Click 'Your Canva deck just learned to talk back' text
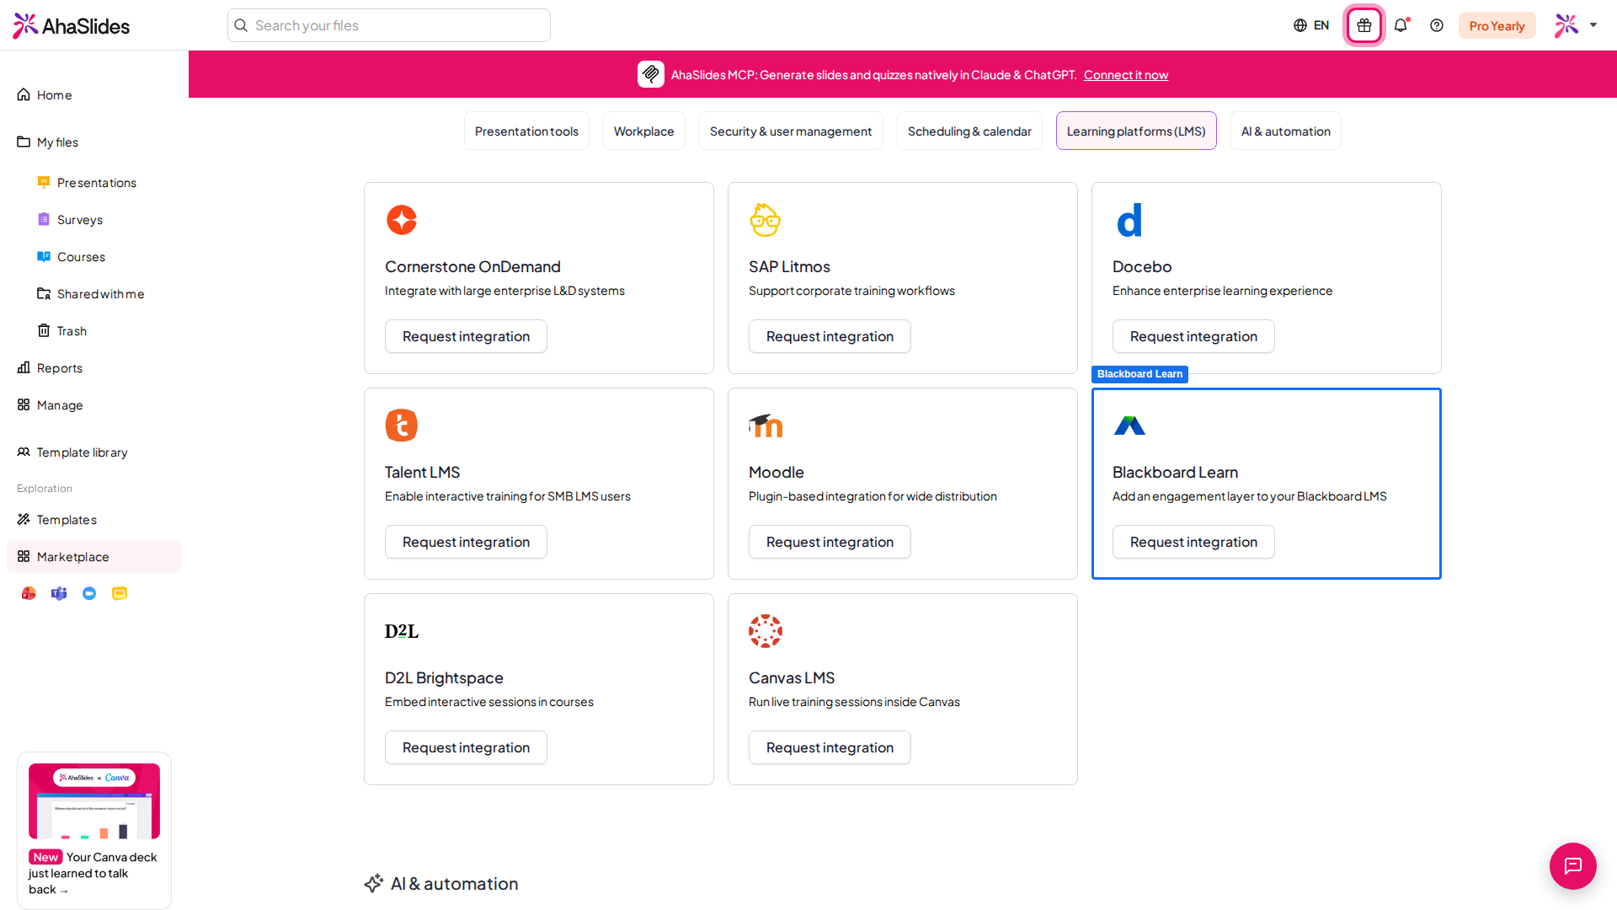Screen dimensions: 1617x910 [x=93, y=873]
